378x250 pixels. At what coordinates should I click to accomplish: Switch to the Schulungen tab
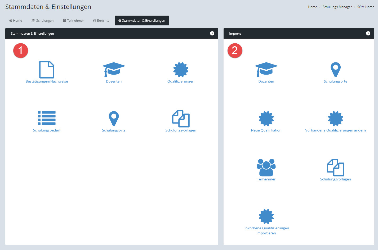[42, 21]
